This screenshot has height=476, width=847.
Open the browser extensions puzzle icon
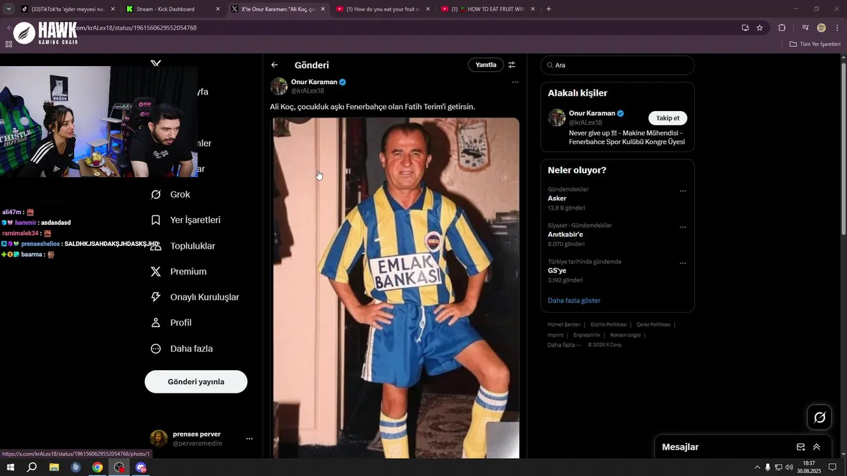[781, 28]
